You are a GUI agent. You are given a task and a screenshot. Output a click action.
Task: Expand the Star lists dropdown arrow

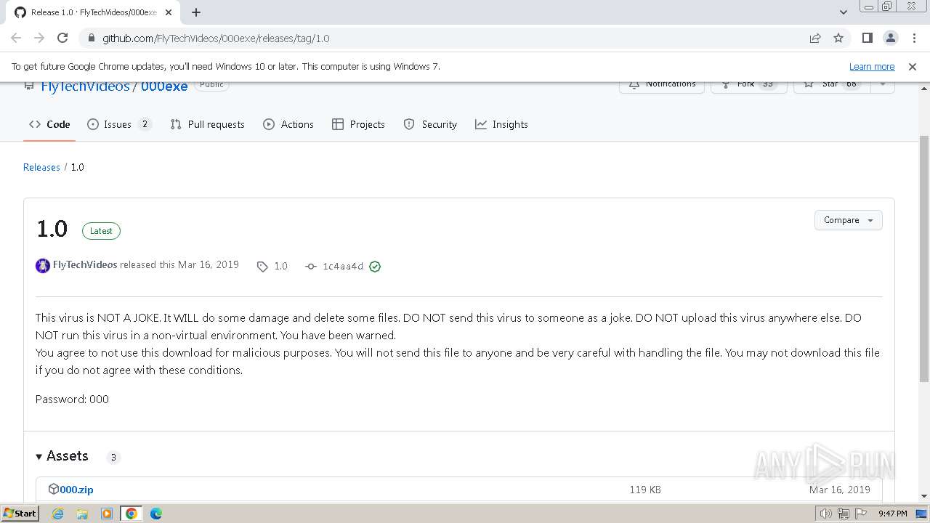pyautogui.click(x=883, y=85)
